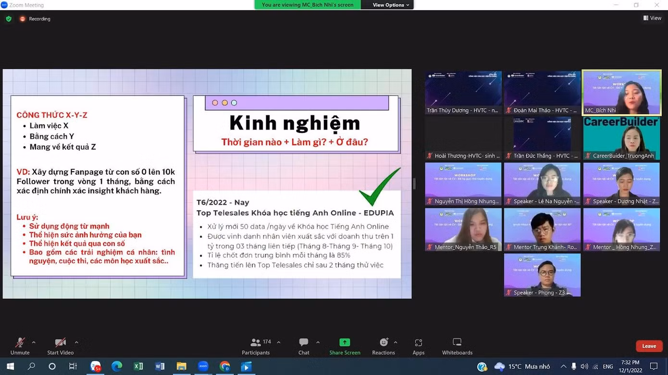The image size is (668, 375).
Task: Show hidden system tray icons
Action: 563,367
